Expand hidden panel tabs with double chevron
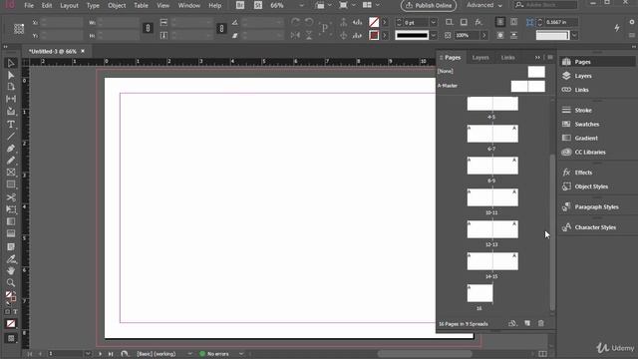The width and height of the screenshot is (638, 359). point(537,58)
